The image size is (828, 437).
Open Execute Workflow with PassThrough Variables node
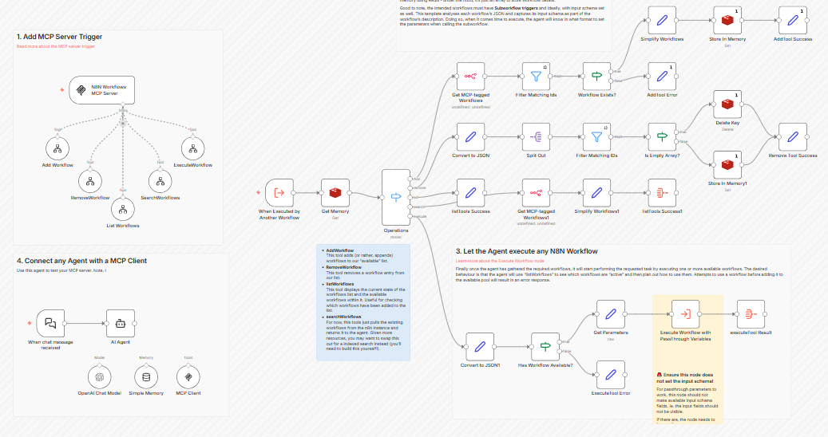tap(685, 314)
